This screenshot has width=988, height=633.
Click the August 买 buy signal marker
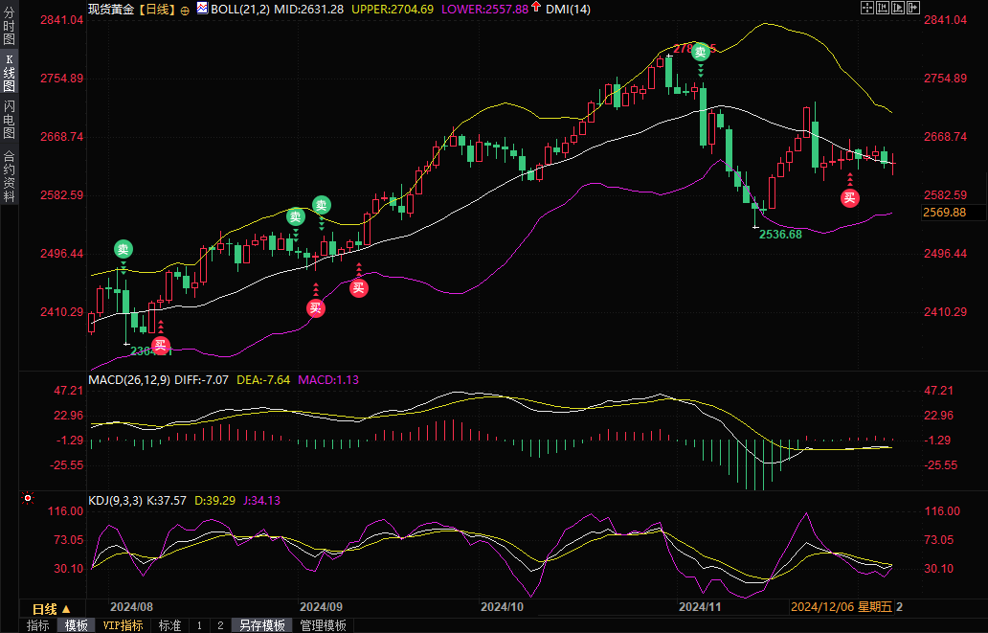click(x=161, y=345)
